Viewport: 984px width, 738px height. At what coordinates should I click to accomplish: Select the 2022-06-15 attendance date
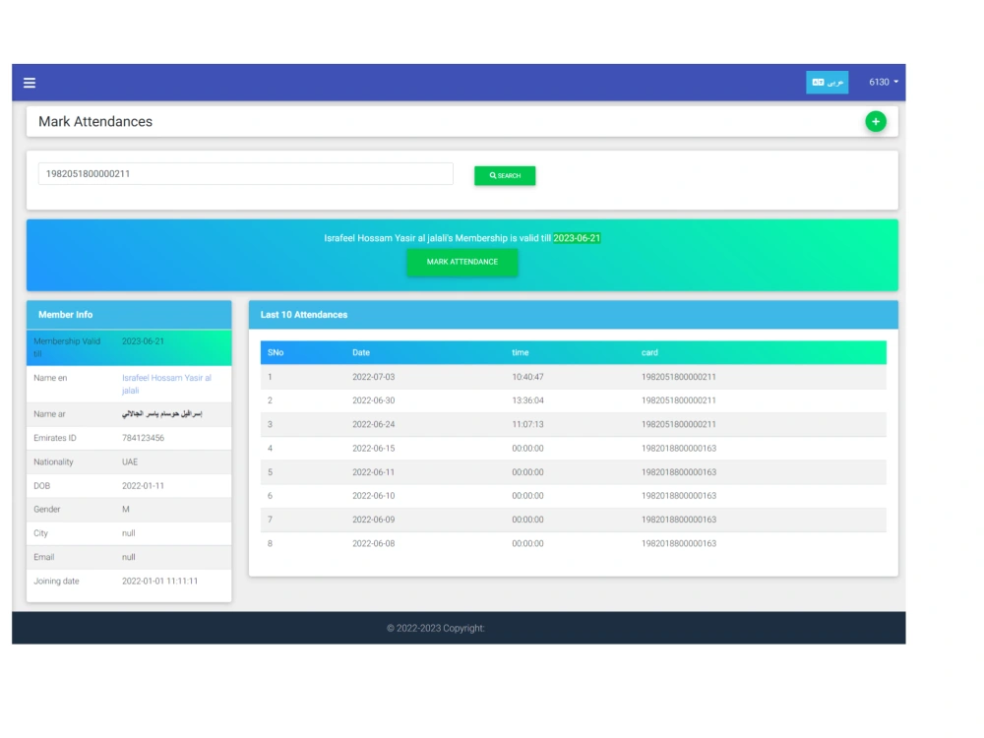[373, 448]
